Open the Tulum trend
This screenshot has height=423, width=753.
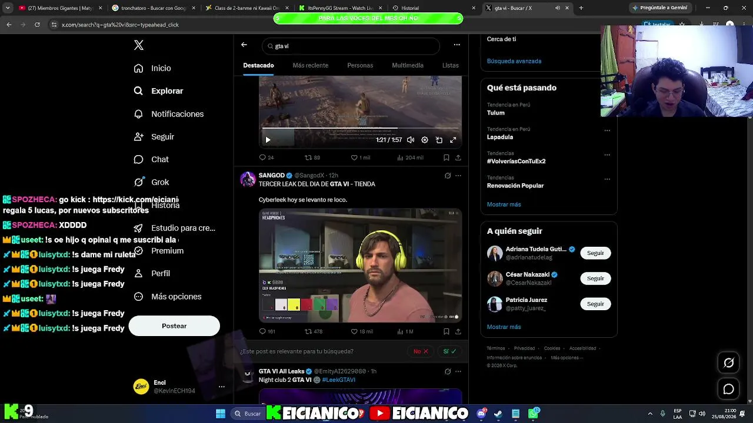(x=496, y=113)
